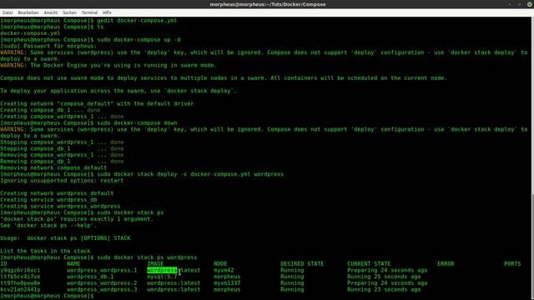Click the command 'gedit docker-compose.yml'

click(x=137, y=20)
